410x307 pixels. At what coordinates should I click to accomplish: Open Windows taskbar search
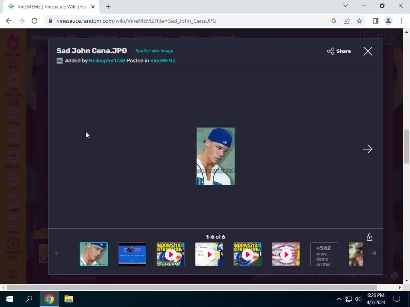[x=29, y=299]
